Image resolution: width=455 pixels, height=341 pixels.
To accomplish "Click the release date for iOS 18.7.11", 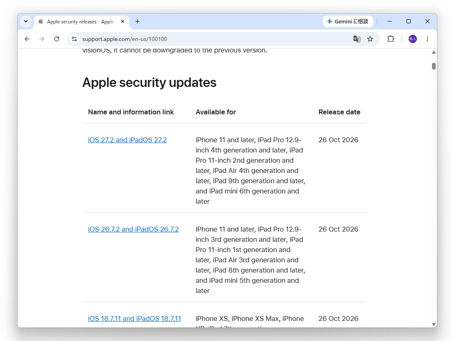I will coord(338,318).
